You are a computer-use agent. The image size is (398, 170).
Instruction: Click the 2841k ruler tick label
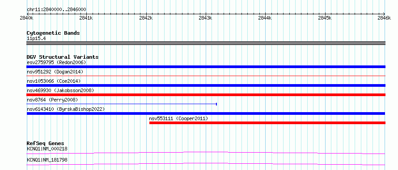[x=86, y=18]
